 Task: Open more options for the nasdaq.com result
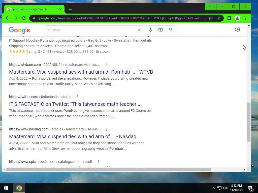click(107, 129)
